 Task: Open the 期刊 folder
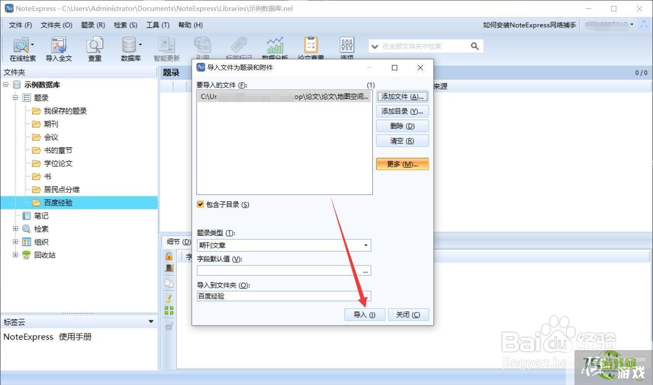pos(51,124)
